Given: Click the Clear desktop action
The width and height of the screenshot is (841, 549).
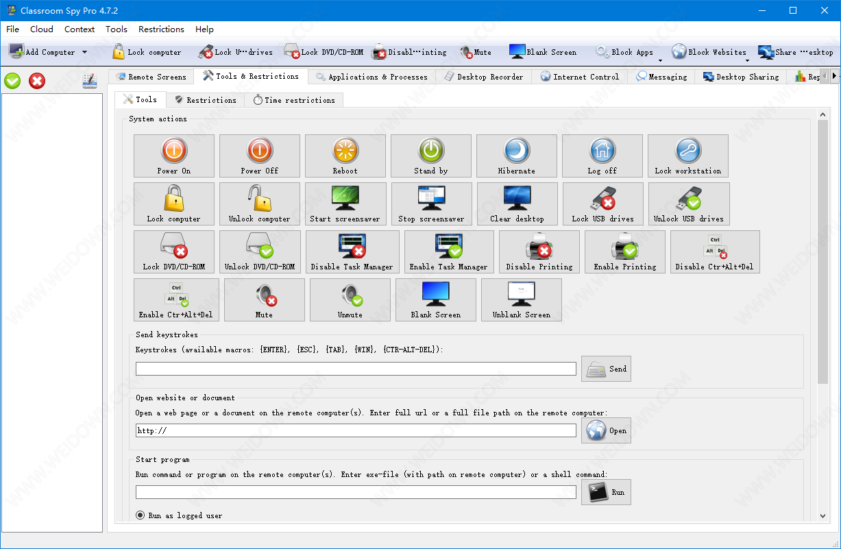Looking at the screenshot, I should coord(517,204).
